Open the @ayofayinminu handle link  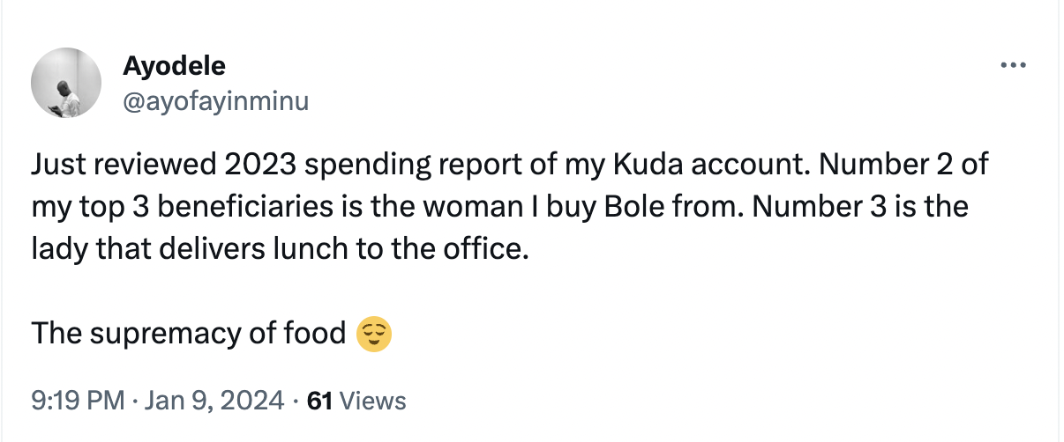216,101
